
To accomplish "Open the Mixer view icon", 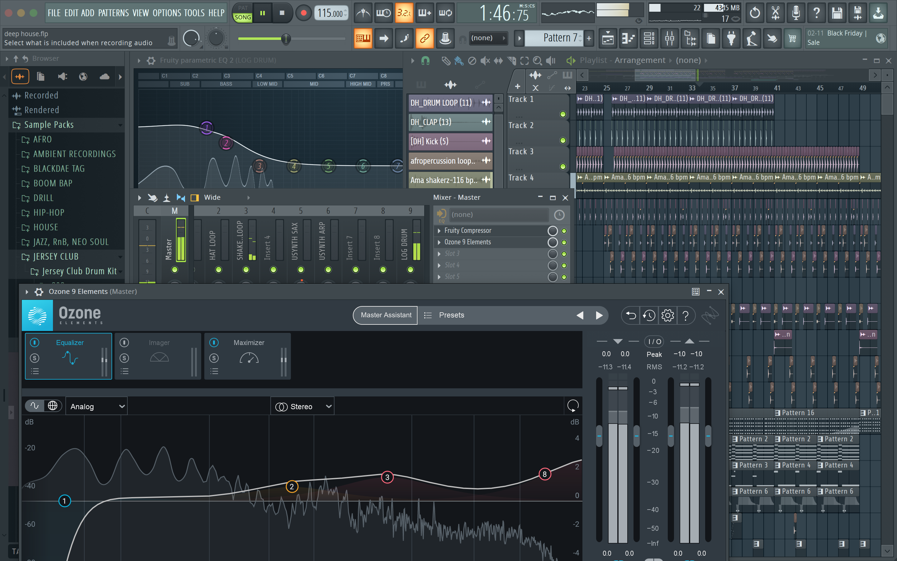I will (x=670, y=38).
